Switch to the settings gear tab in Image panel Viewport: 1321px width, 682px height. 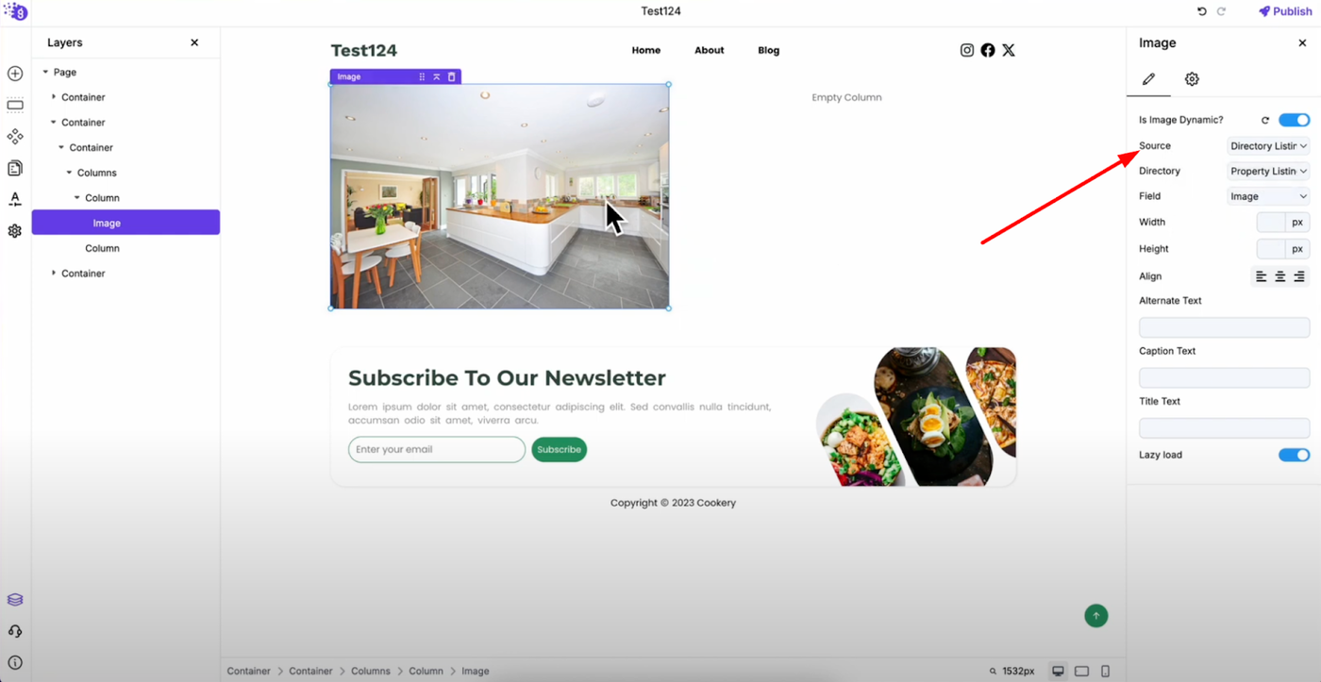pyautogui.click(x=1192, y=79)
